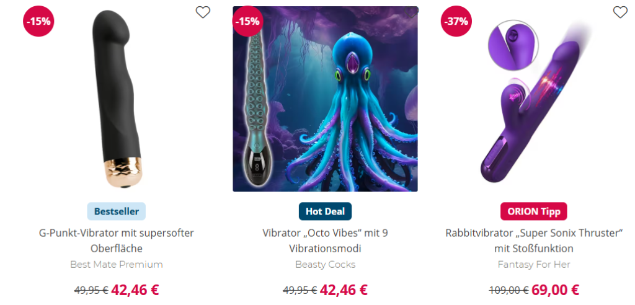Add the Best Mate Premium product to wishlist

(203, 12)
